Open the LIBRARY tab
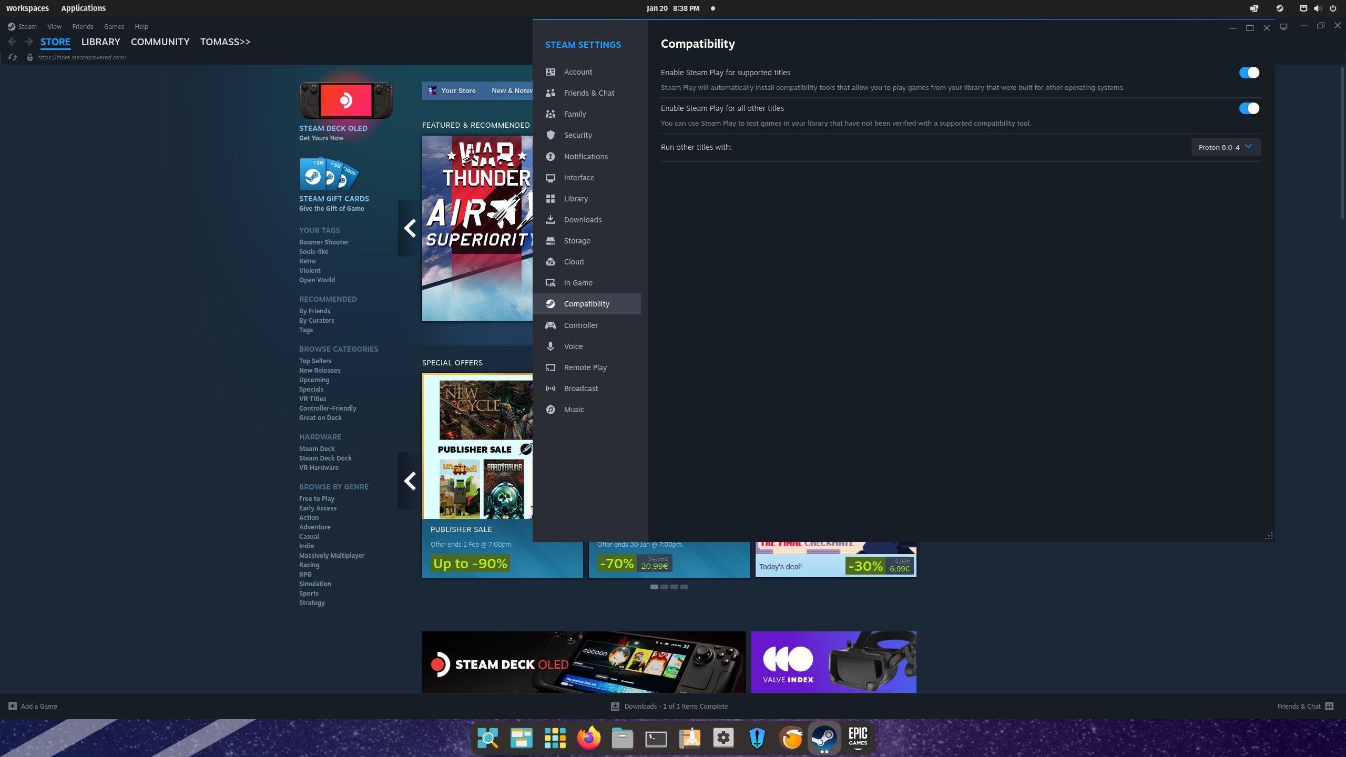This screenshot has height=757, width=1346. click(x=100, y=42)
